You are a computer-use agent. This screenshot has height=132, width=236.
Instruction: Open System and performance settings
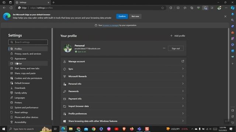click(x=28, y=107)
